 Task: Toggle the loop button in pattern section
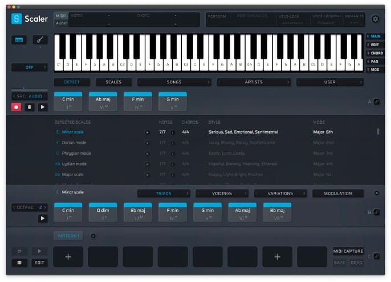[x=18, y=251]
